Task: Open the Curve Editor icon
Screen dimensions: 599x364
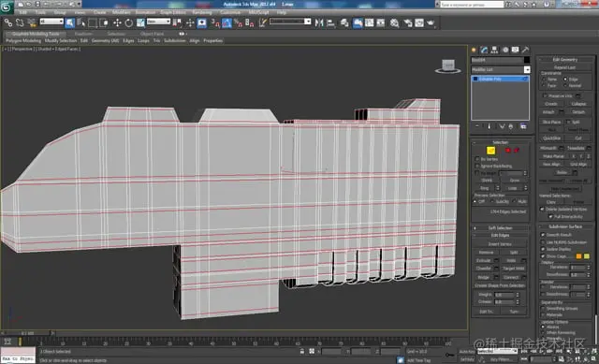Action: coord(370,22)
